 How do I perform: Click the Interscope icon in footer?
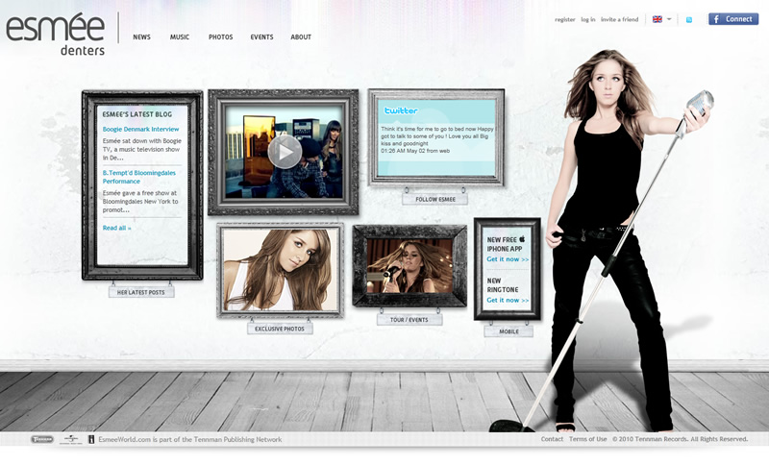[x=91, y=439]
